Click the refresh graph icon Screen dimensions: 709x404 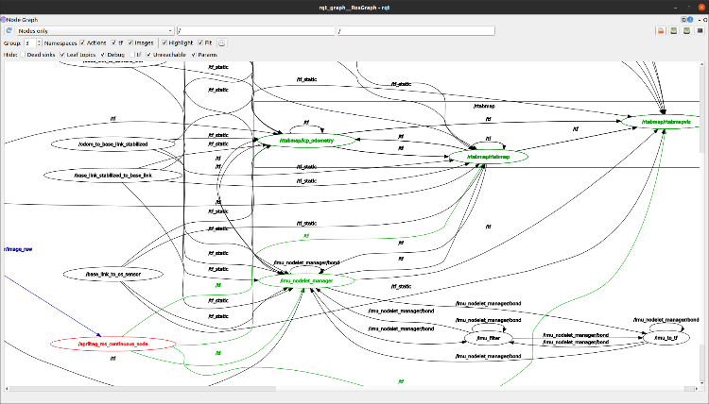point(9,30)
